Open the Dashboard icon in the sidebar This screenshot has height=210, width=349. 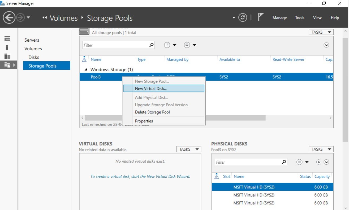[7, 39]
